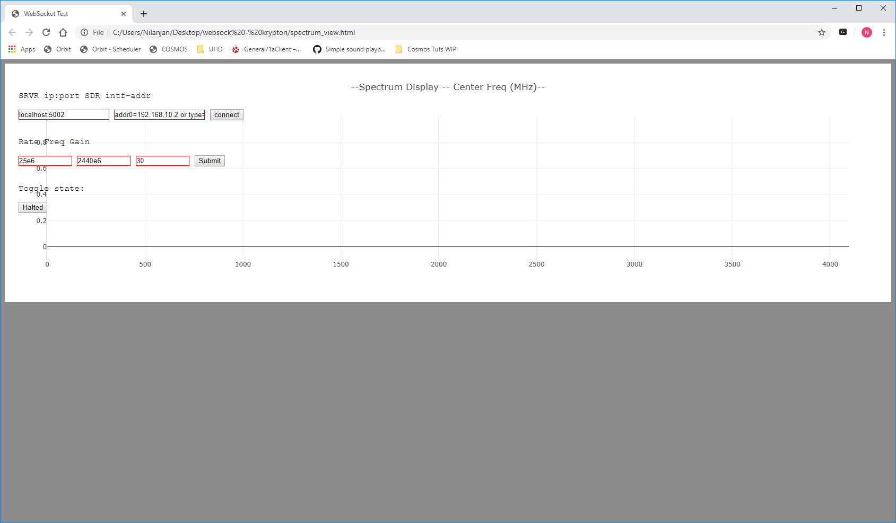Image resolution: width=896 pixels, height=523 pixels.
Task: Open a new browser tab
Action: [144, 14]
